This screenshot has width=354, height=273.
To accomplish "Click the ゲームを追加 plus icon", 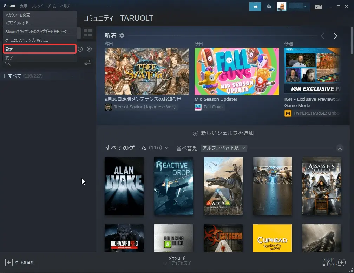I will (x=9, y=262).
